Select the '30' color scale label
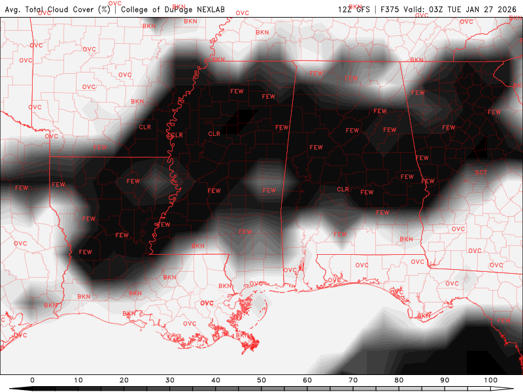The height and width of the screenshot is (392, 523). click(x=170, y=380)
